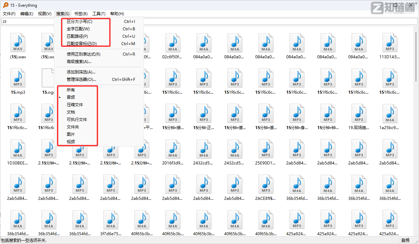Select the 2016f3d9 M4A file icon
This screenshot has width=419, height=244.
point(173,149)
